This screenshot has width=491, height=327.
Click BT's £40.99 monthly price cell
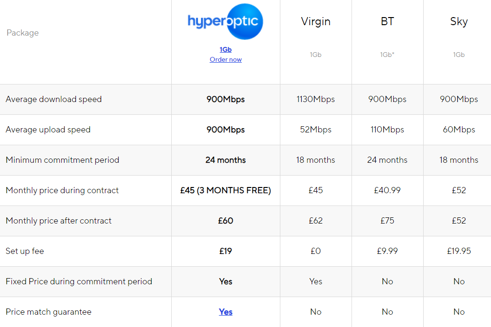point(388,190)
